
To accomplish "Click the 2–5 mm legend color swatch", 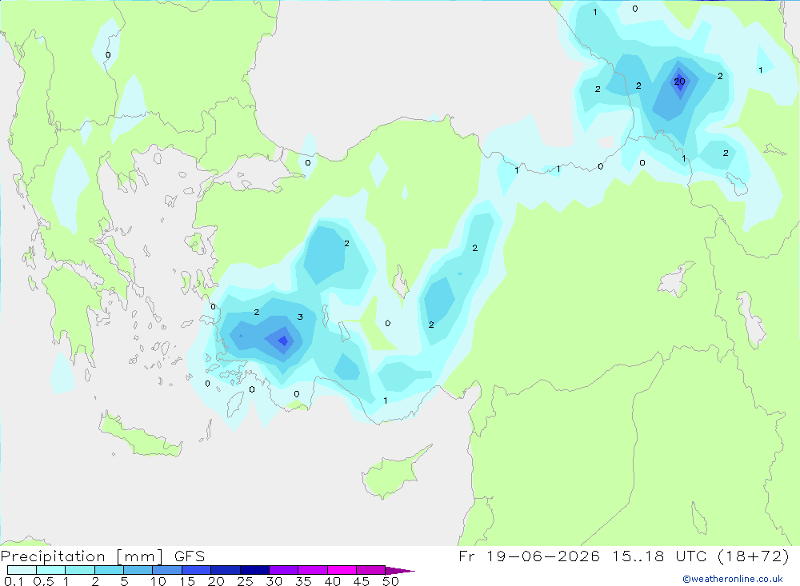I will point(109,570).
